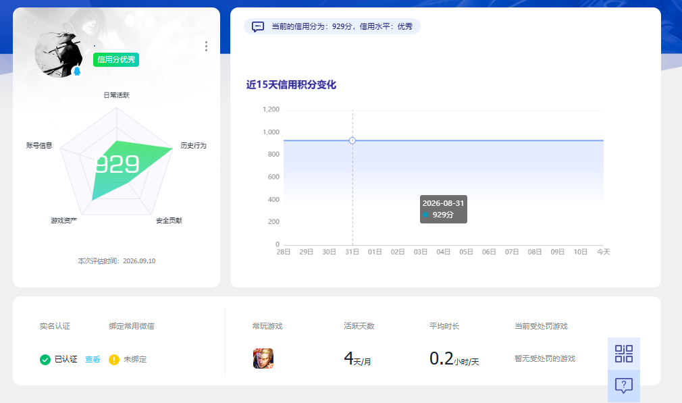Viewport: 682px width, 403px height.
Task: Click the yellow 未绑定 warning icon
Action: [x=114, y=360]
